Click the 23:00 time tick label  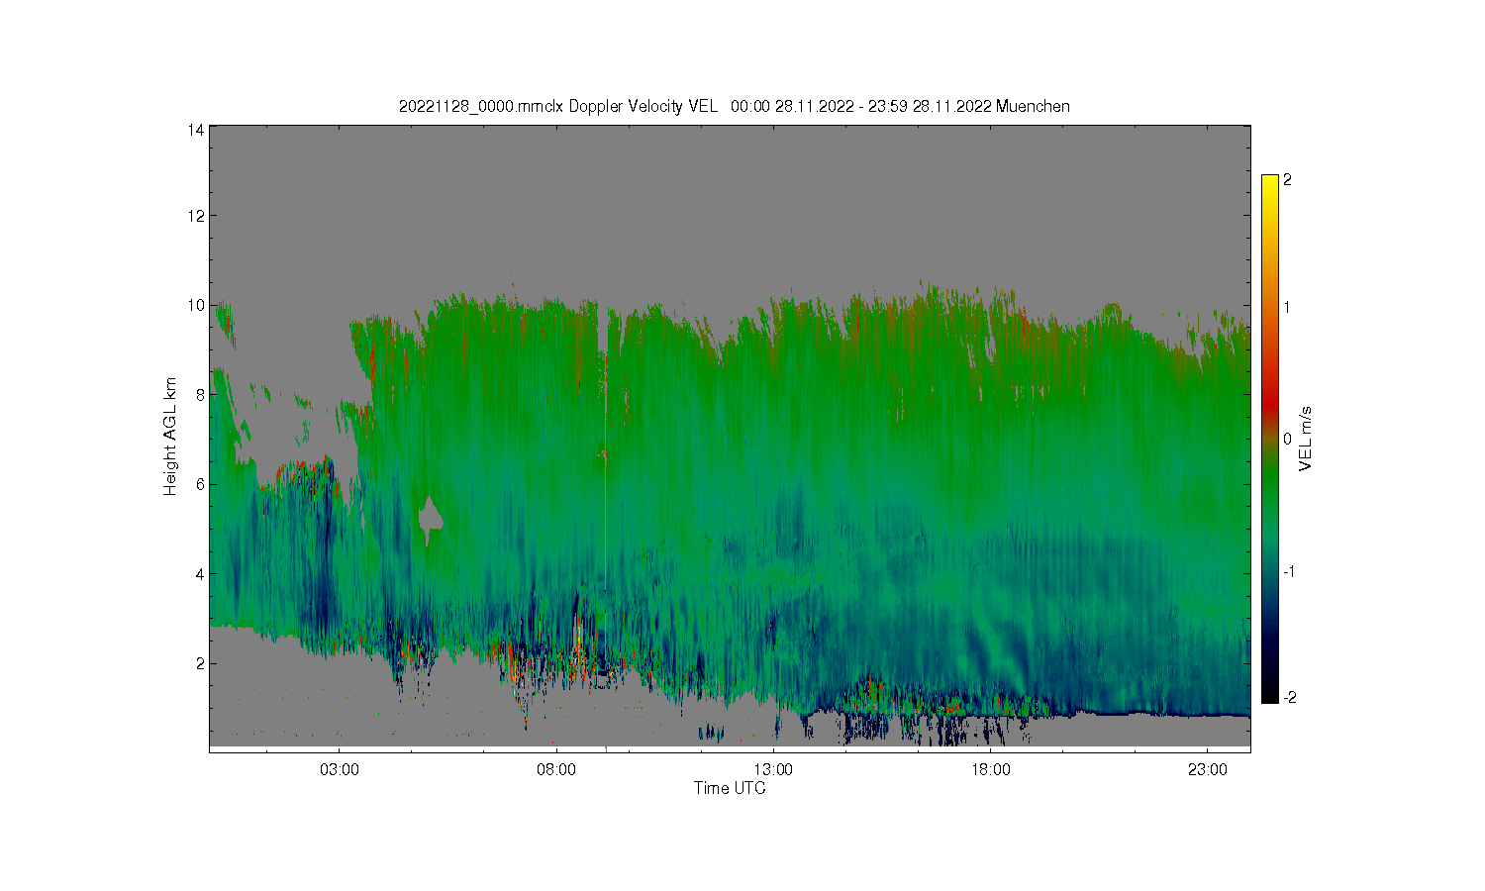point(1207,768)
